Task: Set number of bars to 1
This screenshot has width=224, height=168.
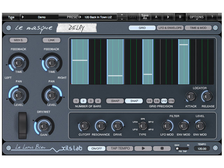Action: [x=76, y=101]
